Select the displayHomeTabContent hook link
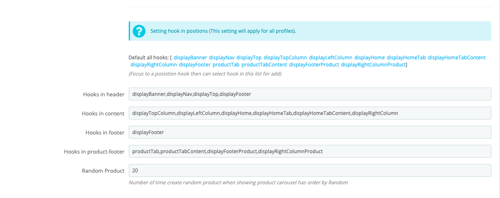Viewport: 500px width, 198px height. point(457,58)
